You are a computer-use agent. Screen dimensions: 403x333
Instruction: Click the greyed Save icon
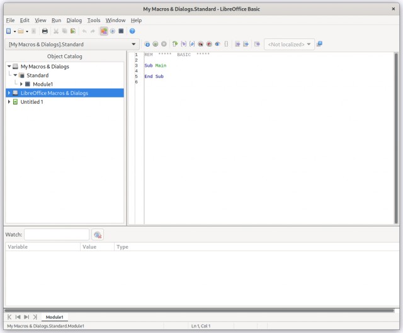click(33, 31)
